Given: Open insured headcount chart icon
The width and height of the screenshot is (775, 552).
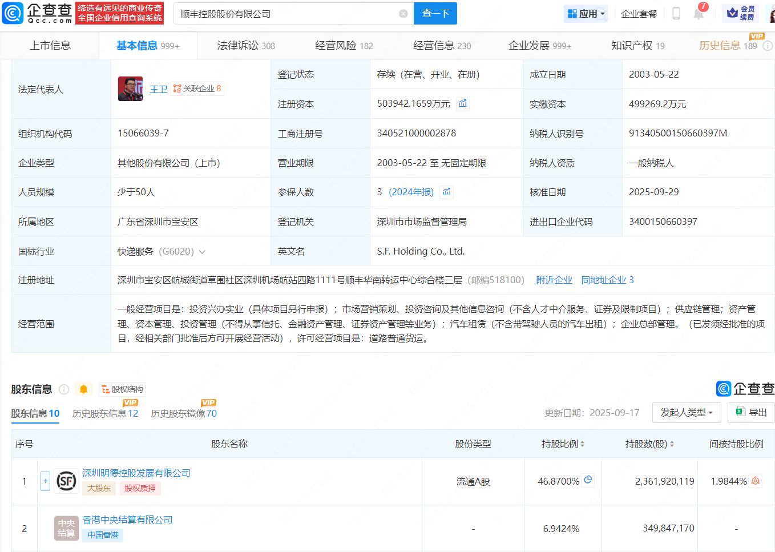Looking at the screenshot, I should tap(447, 192).
